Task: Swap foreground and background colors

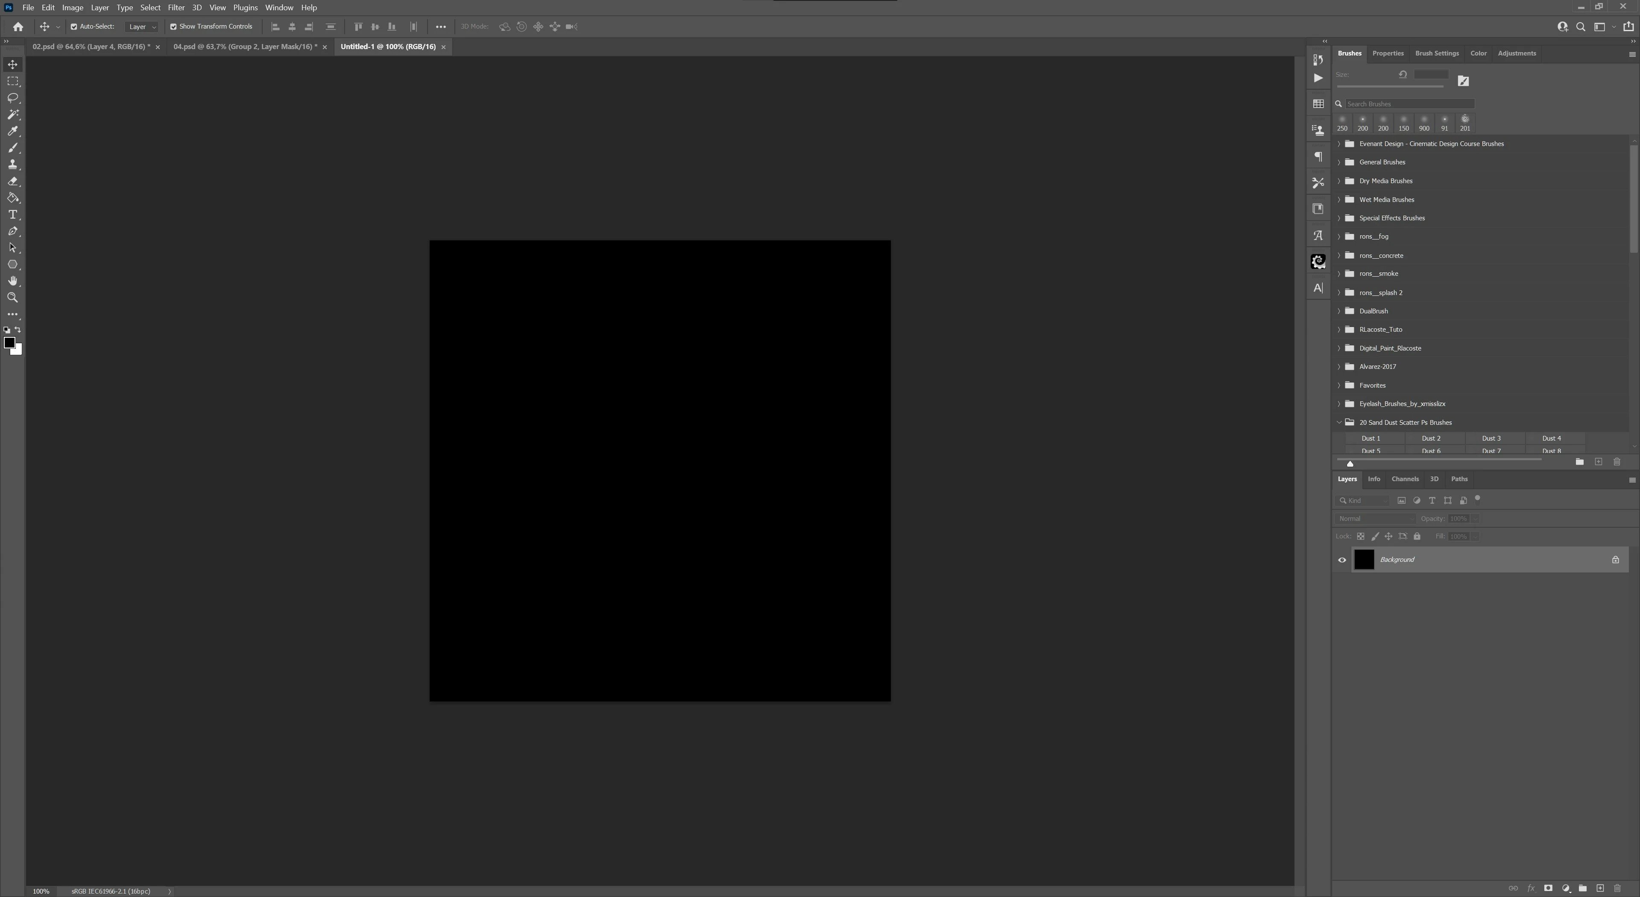Action: point(18,330)
